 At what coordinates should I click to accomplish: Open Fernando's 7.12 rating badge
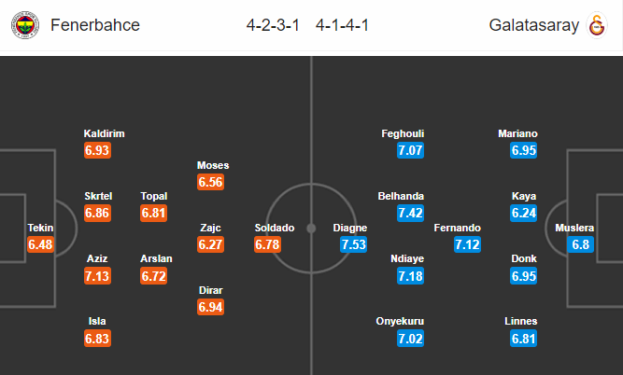467,244
